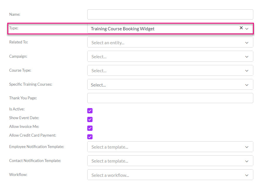Uncheck the Is Active checkbox
Screen dimensions: 265x185
(x=90, y=111)
